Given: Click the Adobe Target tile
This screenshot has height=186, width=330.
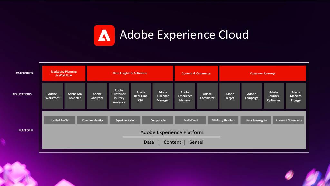Looking at the screenshot, I should point(229,96).
